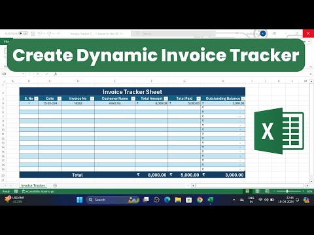Click Accessibility: Good to go status
Viewport: 314px width, 235px height.
(38, 191)
